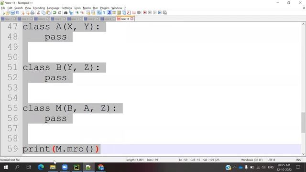Cut the selection with scissors icon

38,13
